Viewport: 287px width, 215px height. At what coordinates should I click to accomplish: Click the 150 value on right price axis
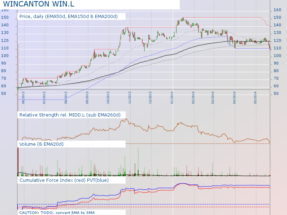tap(277, 18)
